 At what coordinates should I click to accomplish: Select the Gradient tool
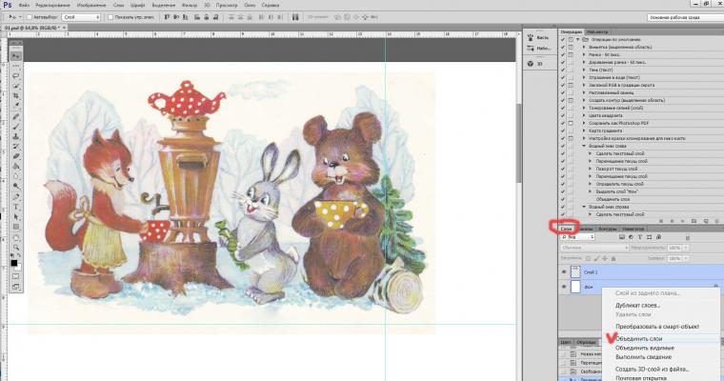[x=16, y=167]
